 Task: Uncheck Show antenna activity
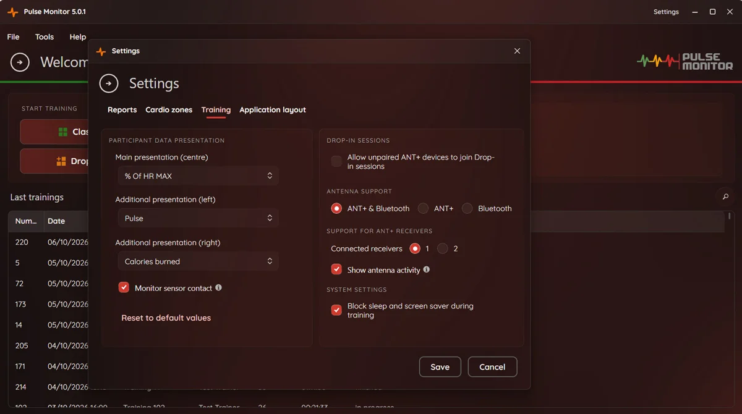(x=336, y=269)
